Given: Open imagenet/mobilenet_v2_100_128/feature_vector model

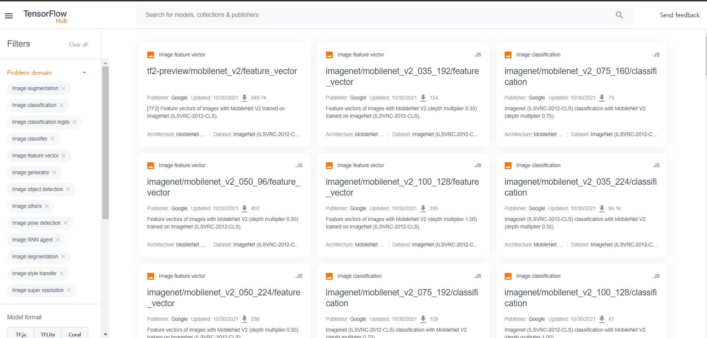Looking at the screenshot, I should [x=402, y=187].
